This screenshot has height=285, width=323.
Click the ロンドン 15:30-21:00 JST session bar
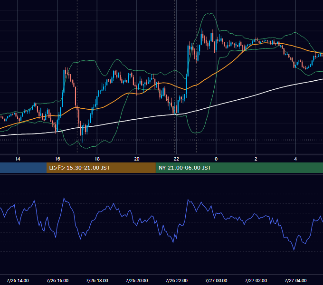[x=101, y=168]
